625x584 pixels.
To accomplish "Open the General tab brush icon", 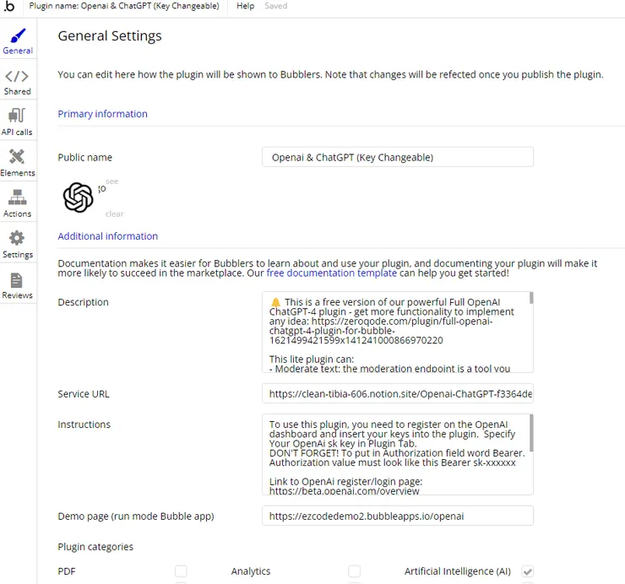I will (17, 36).
